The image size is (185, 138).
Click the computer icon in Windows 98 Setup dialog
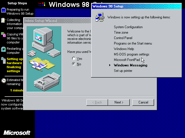(x=100, y=17)
